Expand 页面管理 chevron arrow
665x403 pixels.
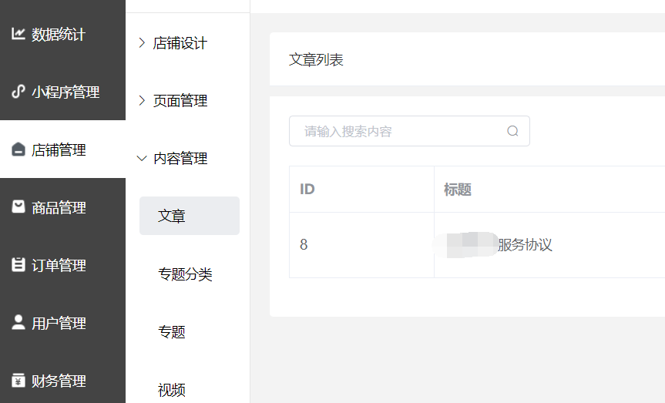point(142,100)
